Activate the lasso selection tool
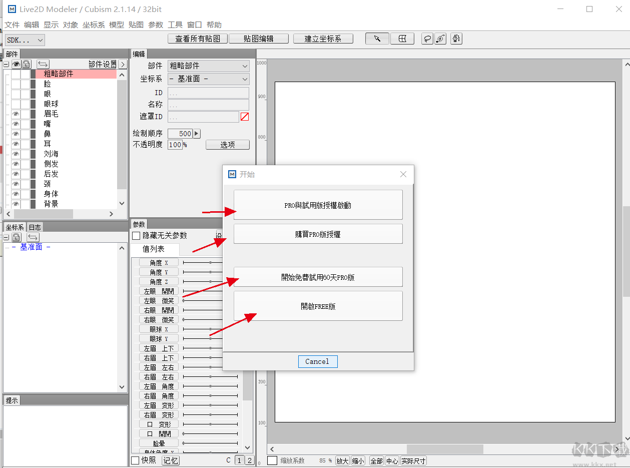 click(427, 39)
